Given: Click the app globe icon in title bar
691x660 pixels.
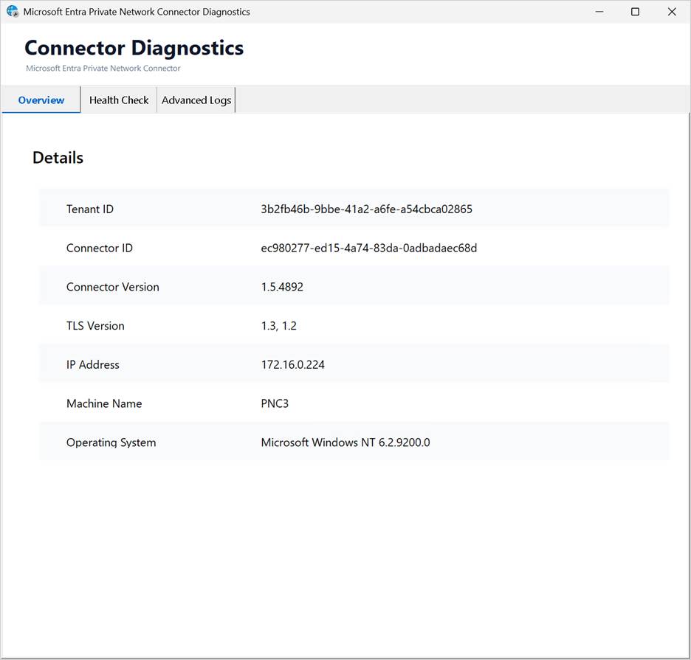Looking at the screenshot, I should tap(13, 12).
